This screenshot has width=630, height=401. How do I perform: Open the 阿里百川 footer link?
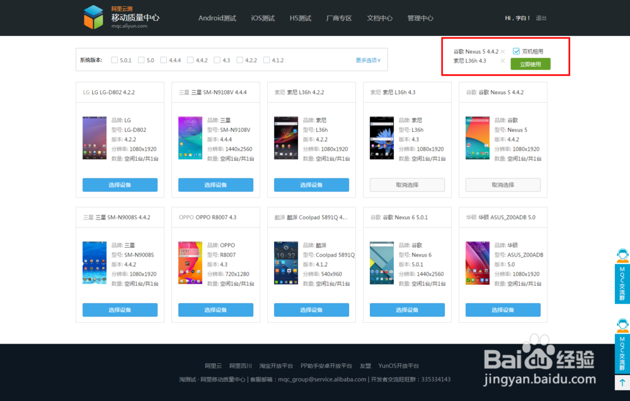tap(240, 366)
